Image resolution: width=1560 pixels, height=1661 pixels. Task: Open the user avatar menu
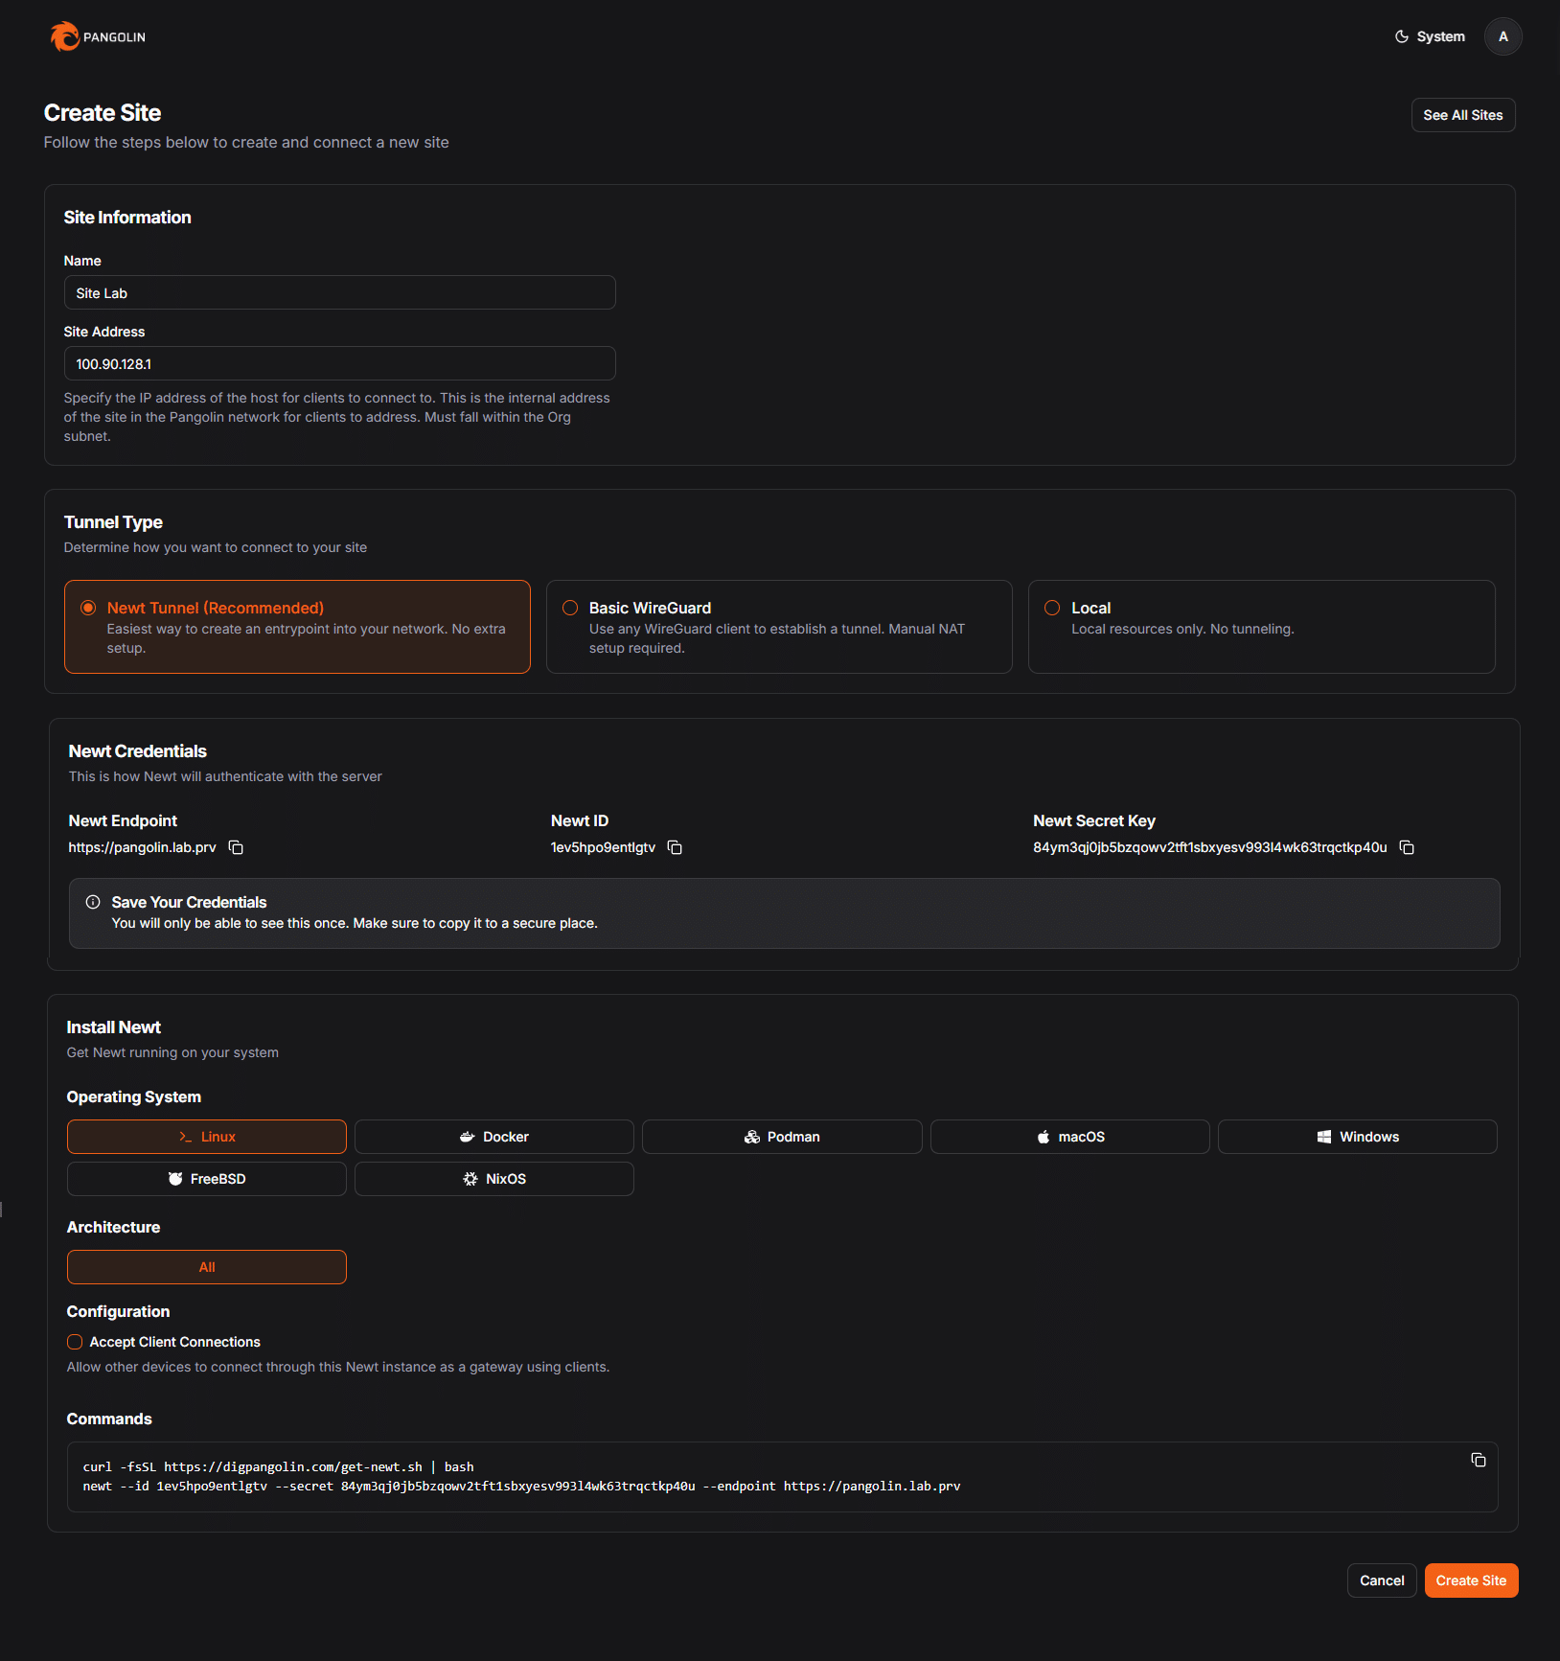(x=1503, y=36)
